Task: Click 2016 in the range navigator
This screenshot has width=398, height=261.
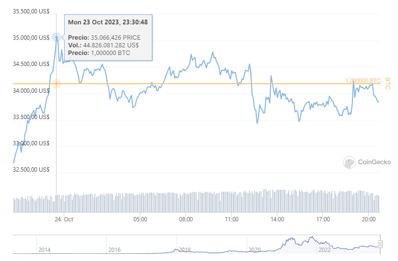Action: (114, 250)
